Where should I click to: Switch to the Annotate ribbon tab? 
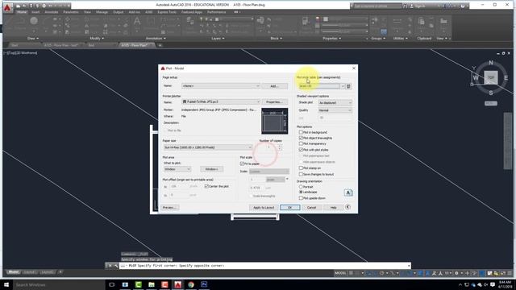tap(52, 12)
